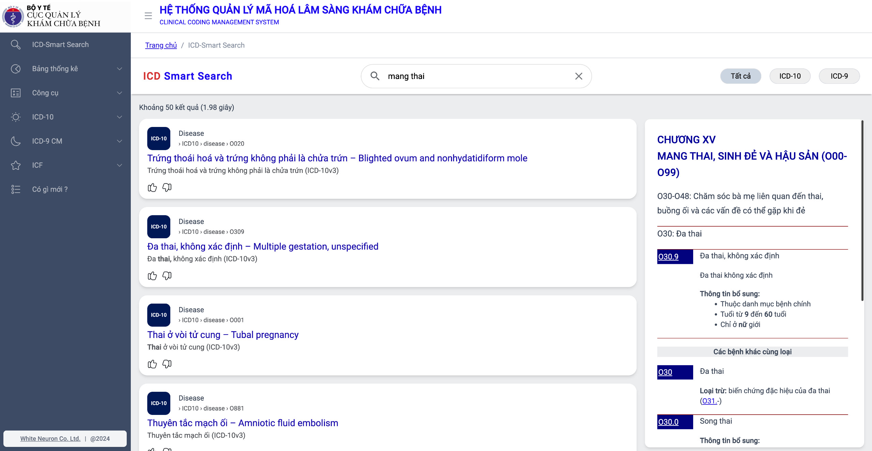Thumbs down the Blighted ovum result

[x=167, y=188]
